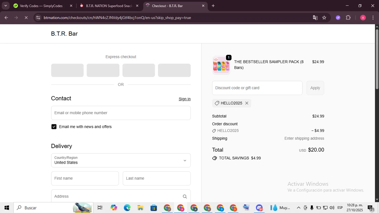Close the Checkout - B.T.R. Bar tab
Viewport: 379px width, 213px height.
click(203, 6)
